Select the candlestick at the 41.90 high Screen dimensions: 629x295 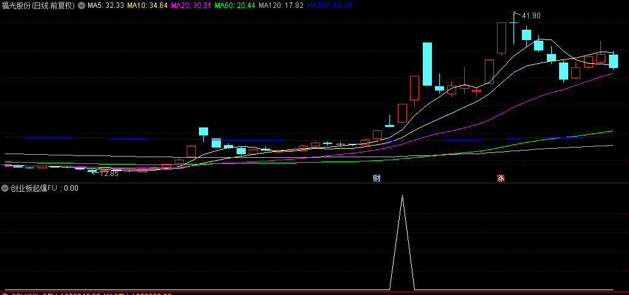513,28
